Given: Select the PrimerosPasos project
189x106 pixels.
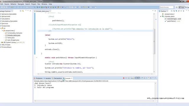Looking at the screenshot, I should click(x=6, y=47).
